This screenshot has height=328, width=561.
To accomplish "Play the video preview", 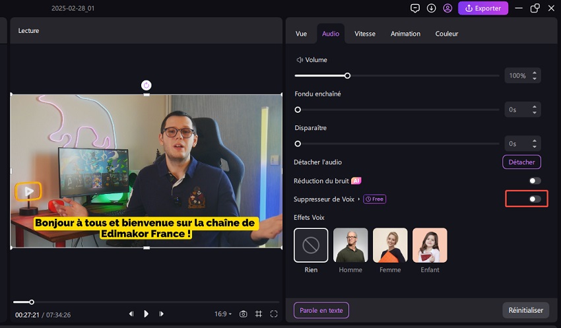I will (147, 314).
